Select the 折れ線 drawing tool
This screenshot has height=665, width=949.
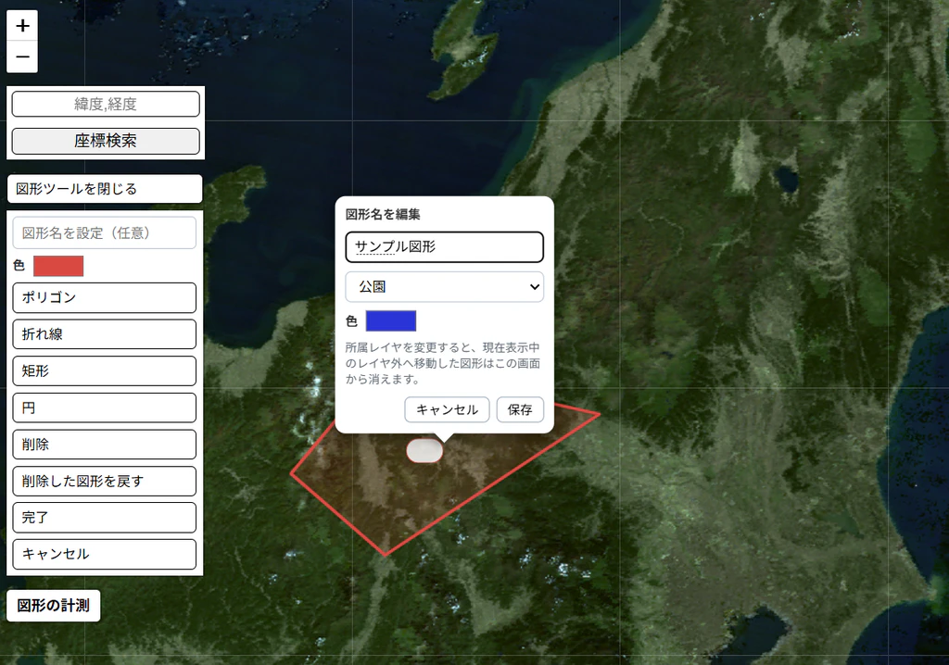click(x=104, y=334)
